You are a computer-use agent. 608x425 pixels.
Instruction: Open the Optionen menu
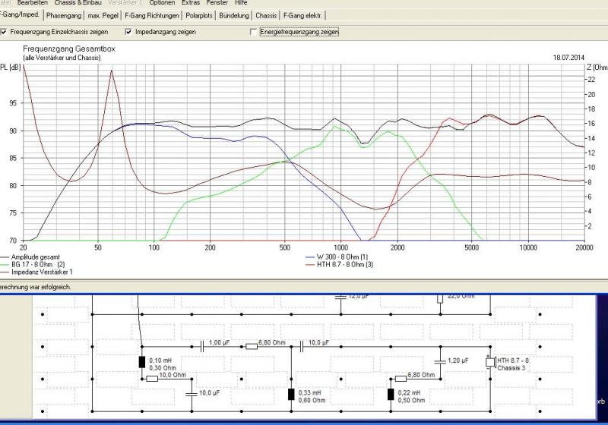click(x=163, y=3)
